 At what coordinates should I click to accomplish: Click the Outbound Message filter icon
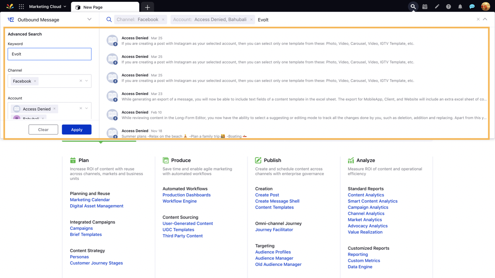point(11,20)
